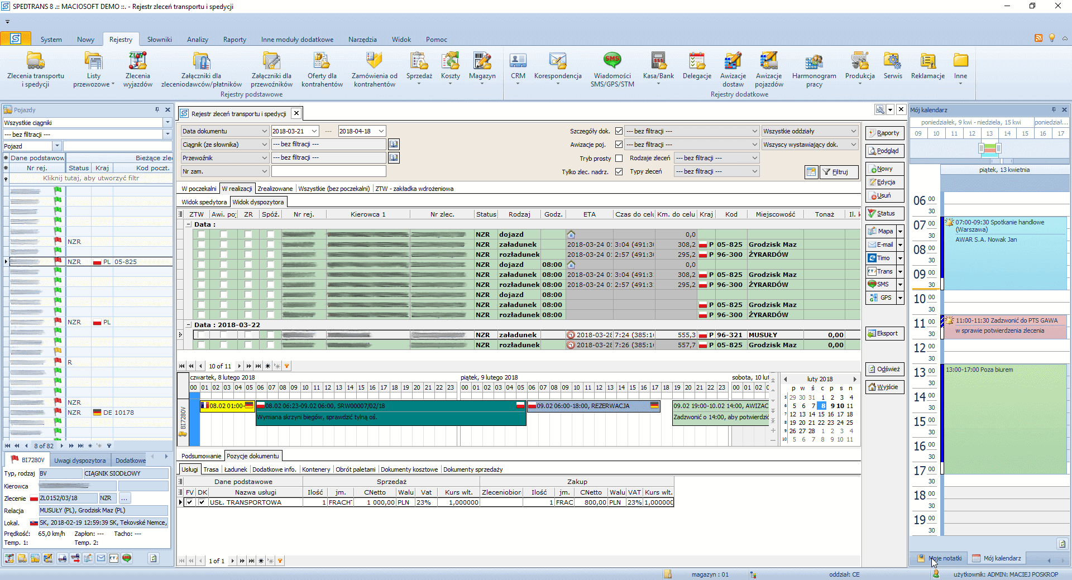
Task: Toggle DK checkbox for USŁ. TRANSPORTOWA row
Action: (202, 502)
